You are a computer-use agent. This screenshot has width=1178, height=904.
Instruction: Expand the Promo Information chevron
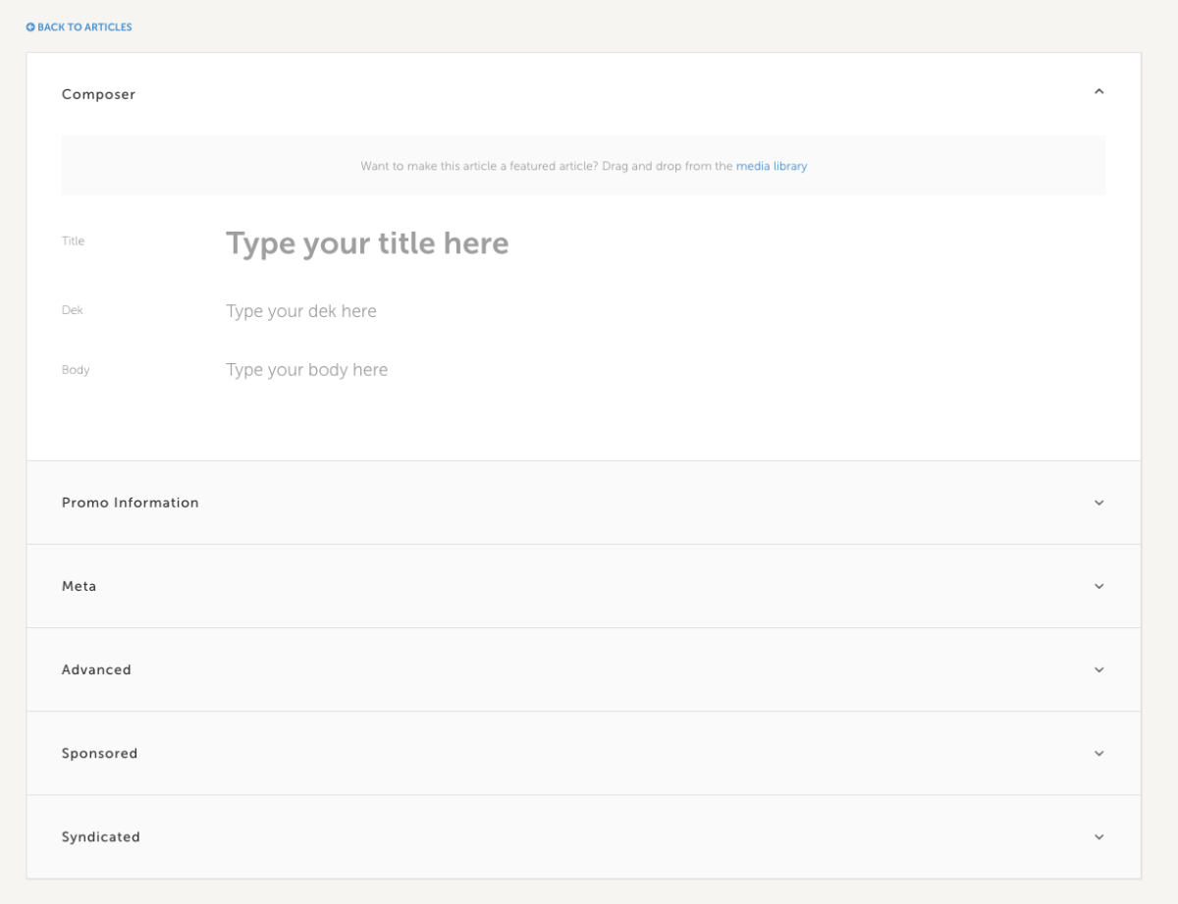[1098, 503]
